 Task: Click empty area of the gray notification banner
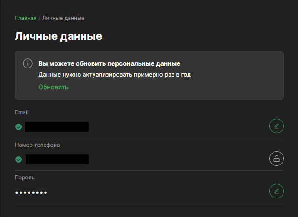tap(227, 86)
